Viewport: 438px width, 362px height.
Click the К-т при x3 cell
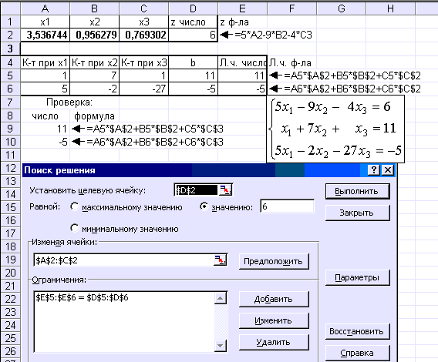pos(144,63)
